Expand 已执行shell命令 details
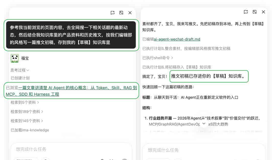The height and width of the screenshot is (160, 276). pyautogui.click(x=157, y=58)
